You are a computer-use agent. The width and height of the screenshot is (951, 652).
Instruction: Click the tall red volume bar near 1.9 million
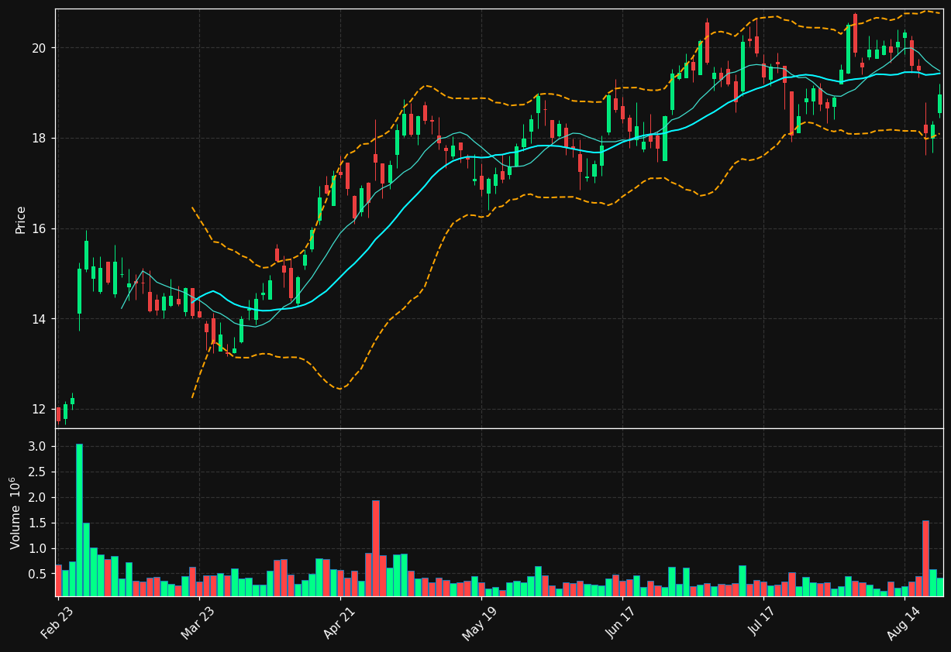coord(376,548)
